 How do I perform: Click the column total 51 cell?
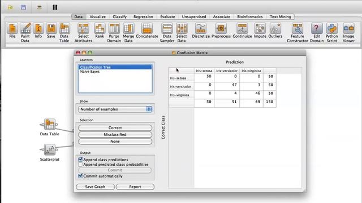tap(227, 103)
